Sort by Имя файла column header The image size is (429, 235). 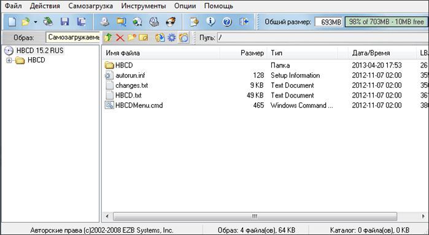point(161,53)
